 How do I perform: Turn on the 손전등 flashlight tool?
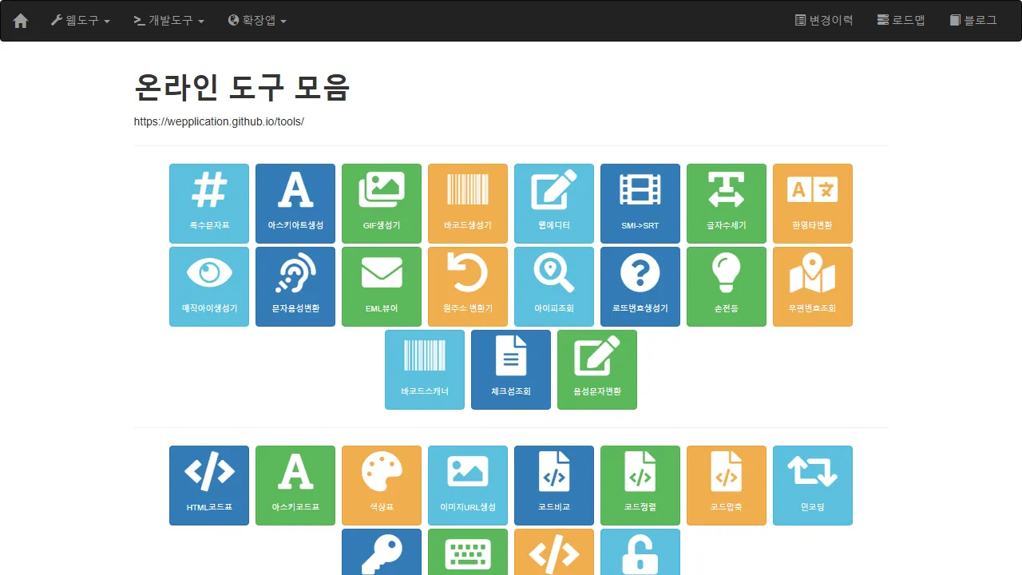[726, 287]
